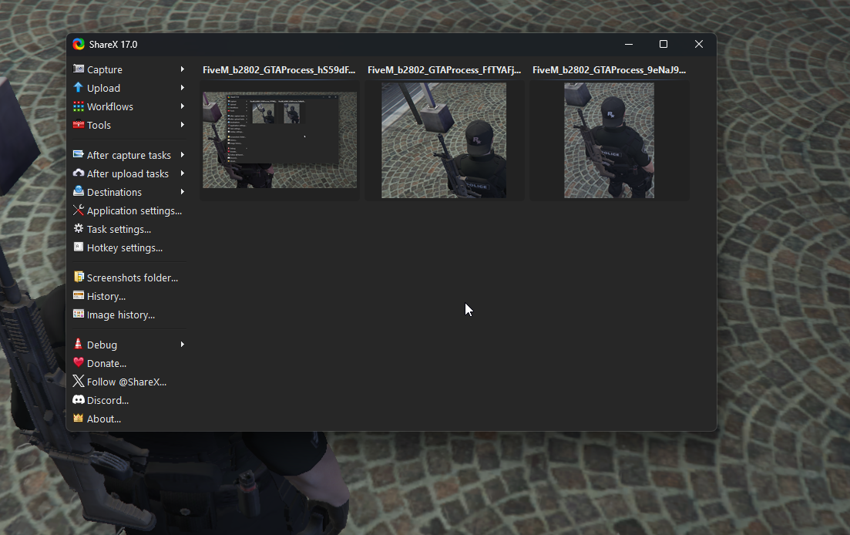Expand the After capture tasks arrow
This screenshot has height=535, width=850.
[183, 155]
